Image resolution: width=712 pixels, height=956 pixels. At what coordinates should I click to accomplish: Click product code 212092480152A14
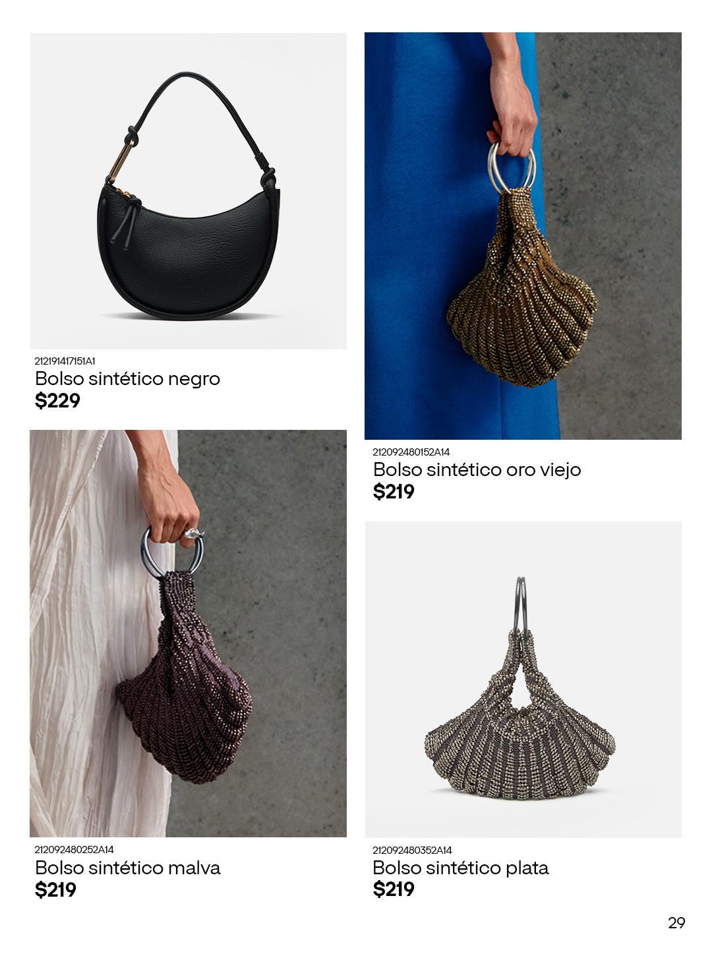411,452
